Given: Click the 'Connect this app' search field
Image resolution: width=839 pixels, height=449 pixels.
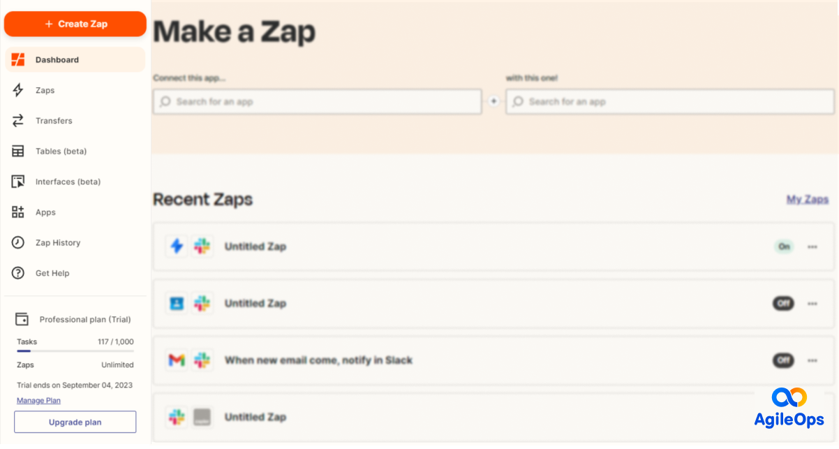Looking at the screenshot, I should pos(316,101).
